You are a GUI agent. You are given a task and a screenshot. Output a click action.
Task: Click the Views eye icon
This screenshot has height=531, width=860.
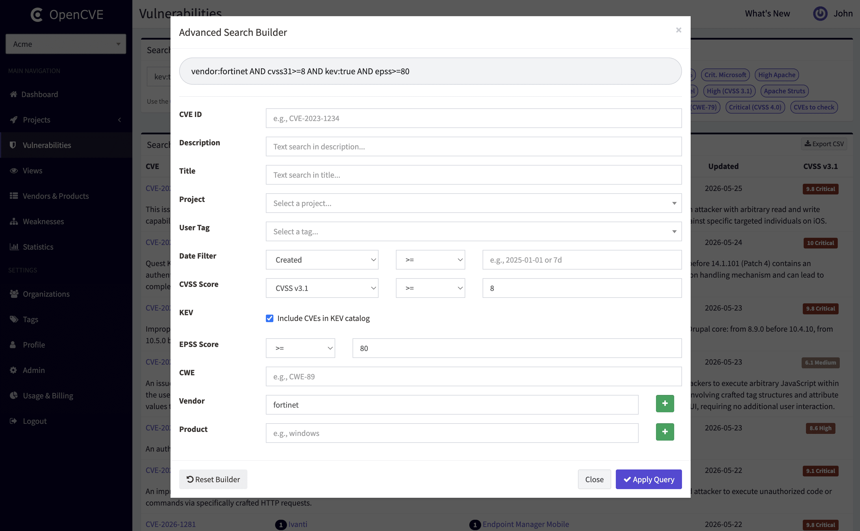pos(14,170)
